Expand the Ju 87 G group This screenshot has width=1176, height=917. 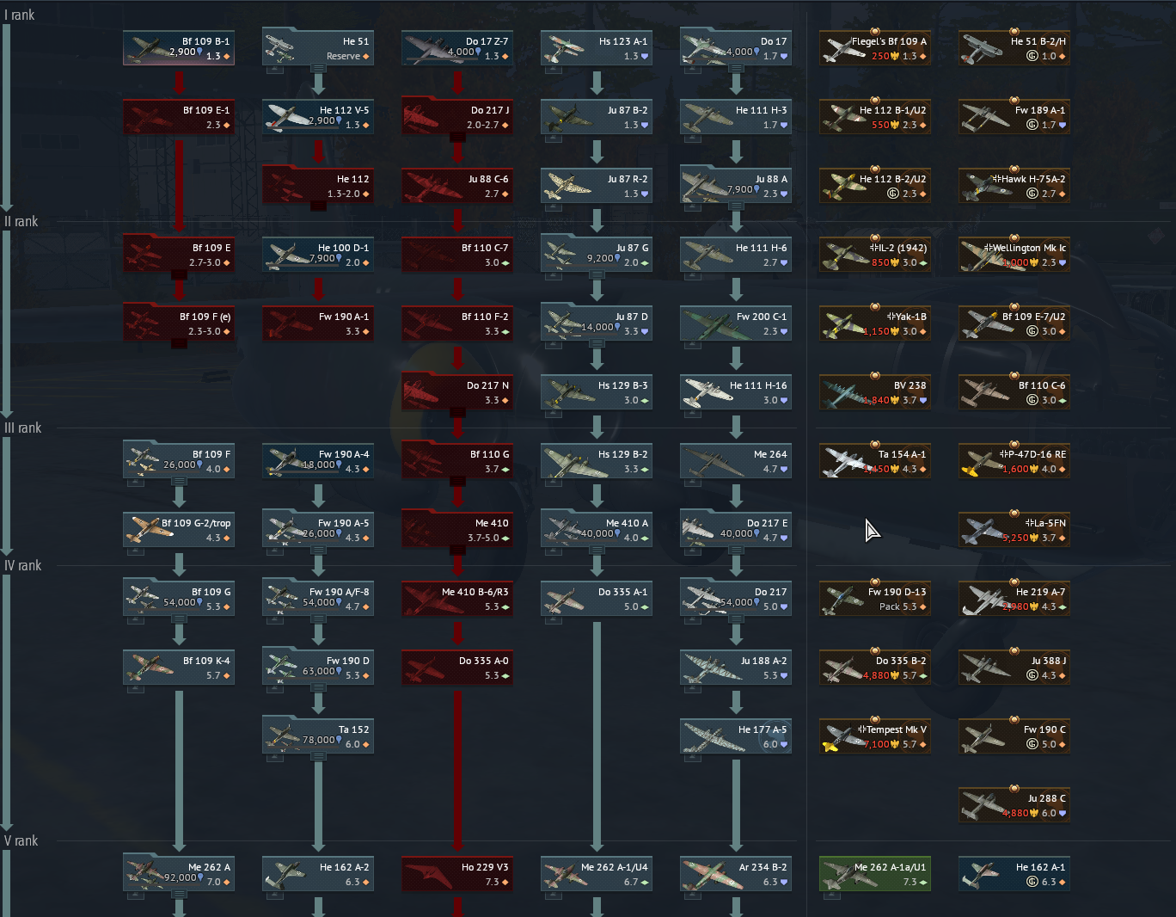click(597, 274)
